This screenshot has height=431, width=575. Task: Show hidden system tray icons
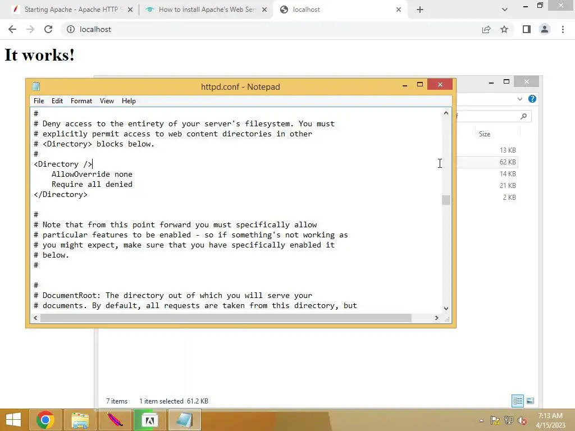pyautogui.click(x=481, y=421)
